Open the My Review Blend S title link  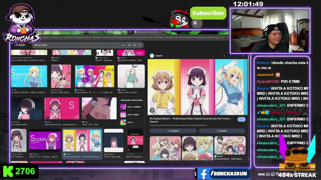(191, 120)
